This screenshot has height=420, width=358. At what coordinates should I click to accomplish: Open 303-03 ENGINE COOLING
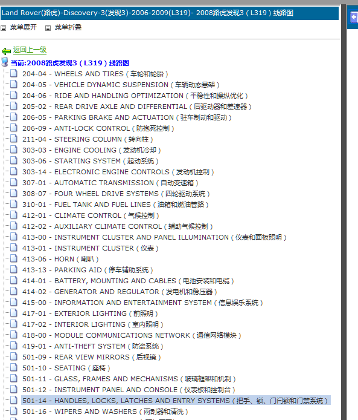tap(92, 150)
